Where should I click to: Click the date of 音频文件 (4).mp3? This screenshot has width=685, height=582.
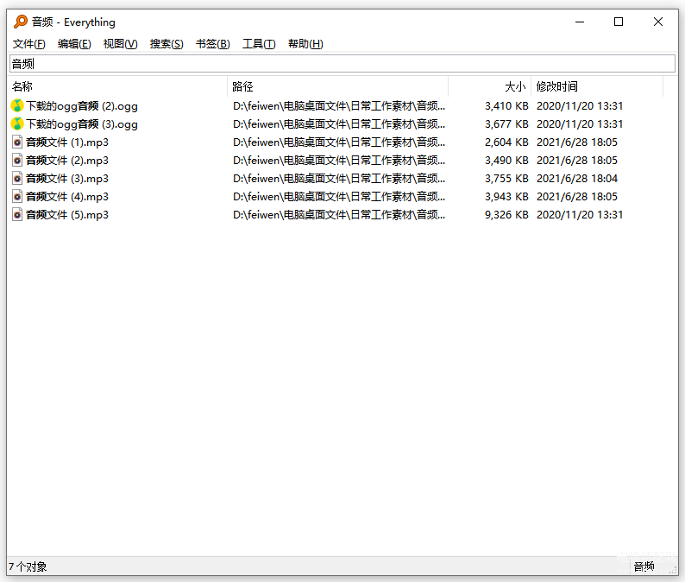pos(577,197)
